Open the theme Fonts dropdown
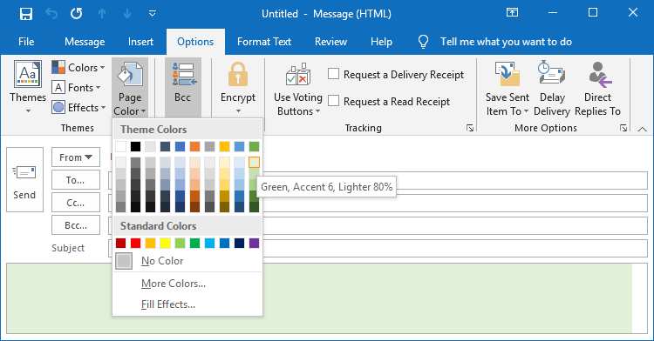The image size is (654, 341). pyautogui.click(x=77, y=88)
